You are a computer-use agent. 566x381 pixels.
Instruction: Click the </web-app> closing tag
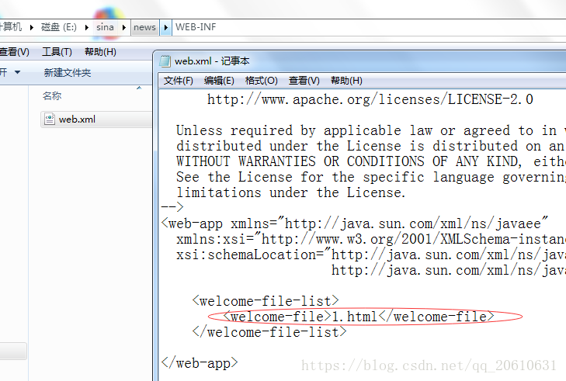200,362
